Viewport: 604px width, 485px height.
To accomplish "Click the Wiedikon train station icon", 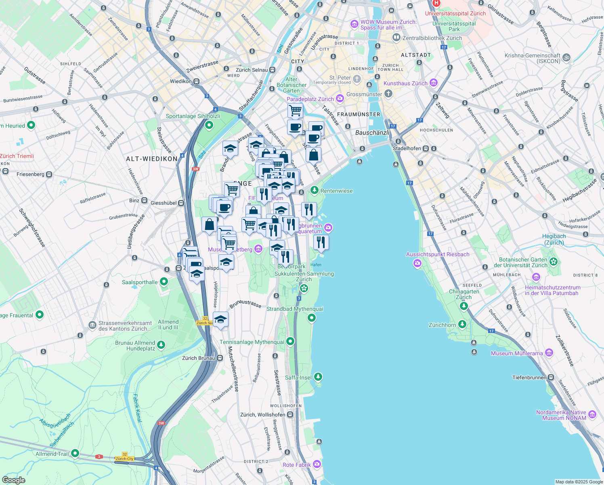I will [196, 81].
